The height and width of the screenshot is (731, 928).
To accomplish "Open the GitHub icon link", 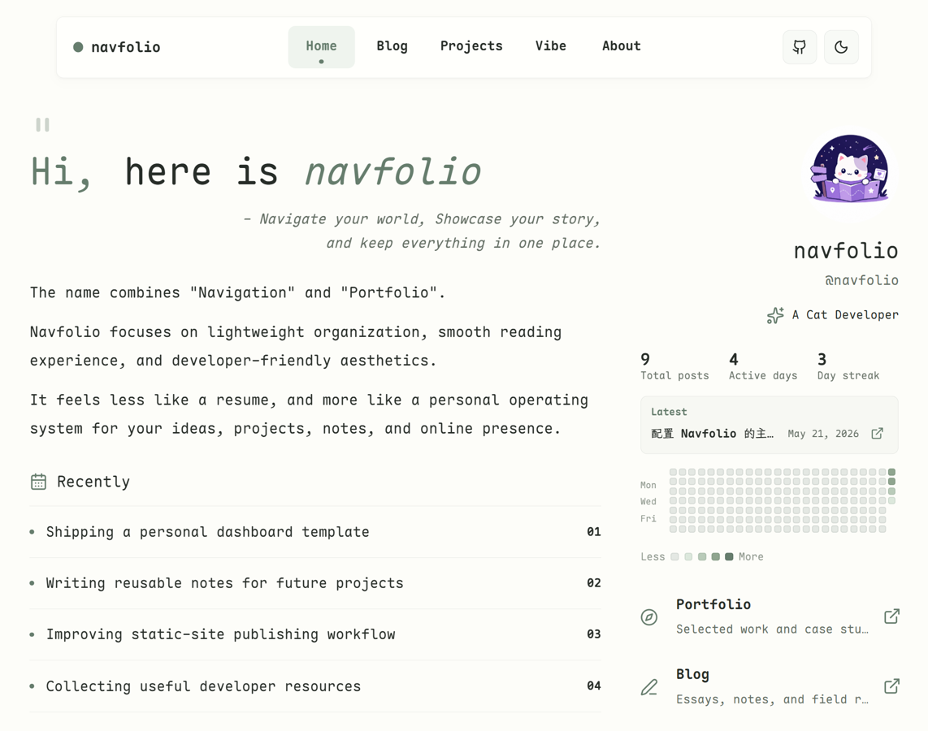I will 799,47.
